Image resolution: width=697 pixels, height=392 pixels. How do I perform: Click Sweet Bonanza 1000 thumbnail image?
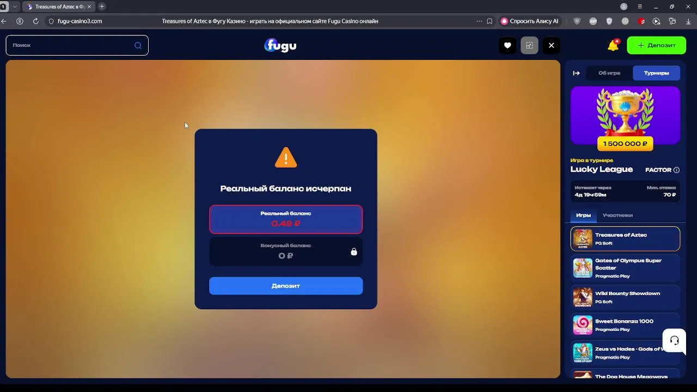coord(583,325)
